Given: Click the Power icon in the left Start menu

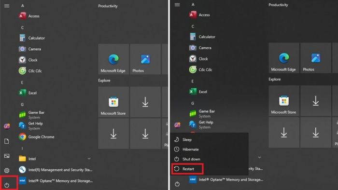Looking at the screenshot, I should [7, 185].
